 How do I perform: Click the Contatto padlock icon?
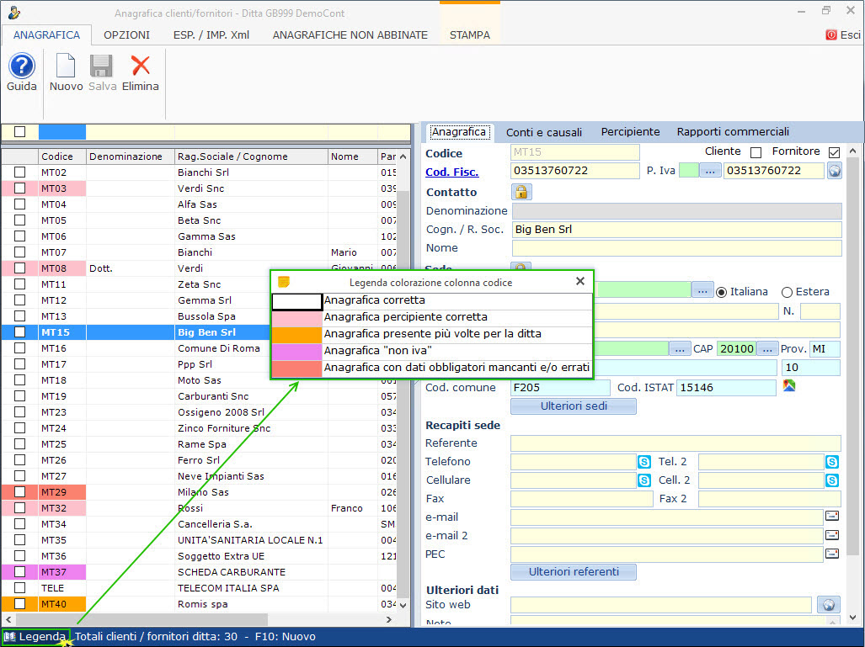coord(521,192)
